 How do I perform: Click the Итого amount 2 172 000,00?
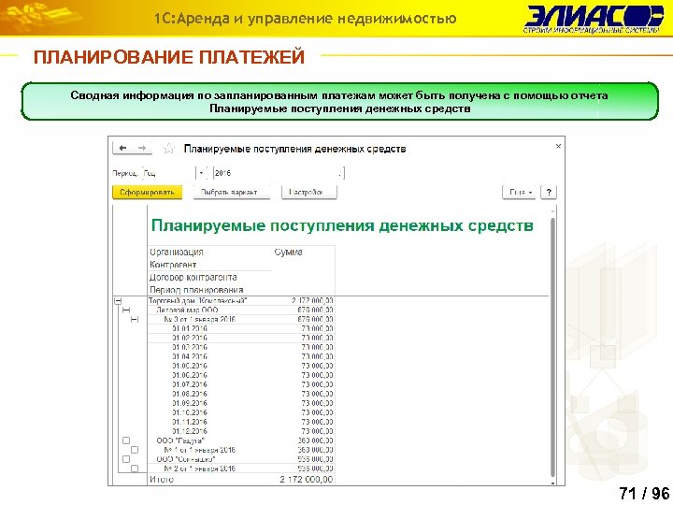point(307,479)
